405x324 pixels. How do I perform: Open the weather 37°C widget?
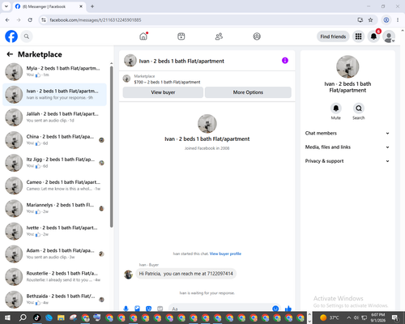click(x=329, y=318)
